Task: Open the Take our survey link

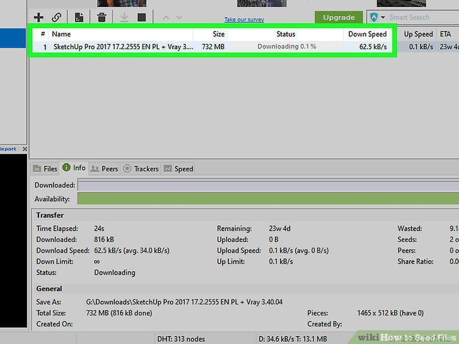Action: tap(244, 20)
